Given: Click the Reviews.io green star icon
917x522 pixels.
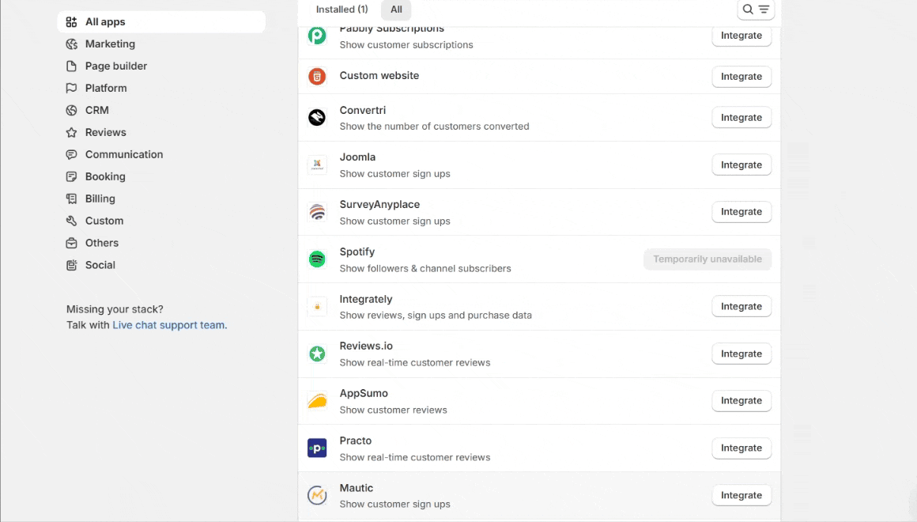Looking at the screenshot, I should [x=317, y=354].
